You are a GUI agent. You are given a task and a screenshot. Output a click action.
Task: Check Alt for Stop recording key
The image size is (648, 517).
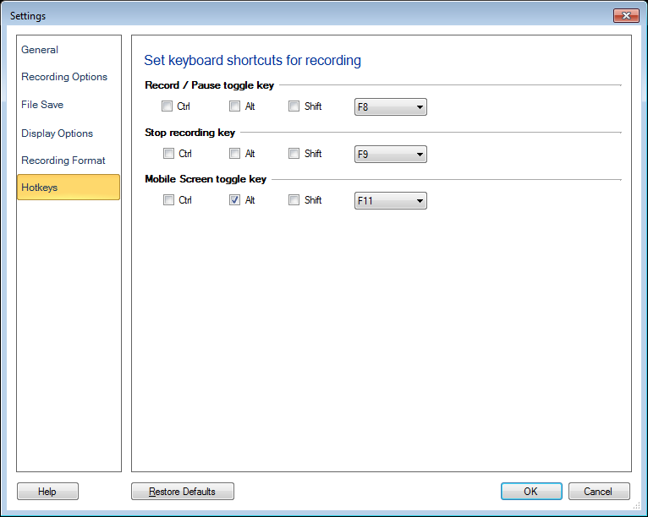click(x=234, y=154)
